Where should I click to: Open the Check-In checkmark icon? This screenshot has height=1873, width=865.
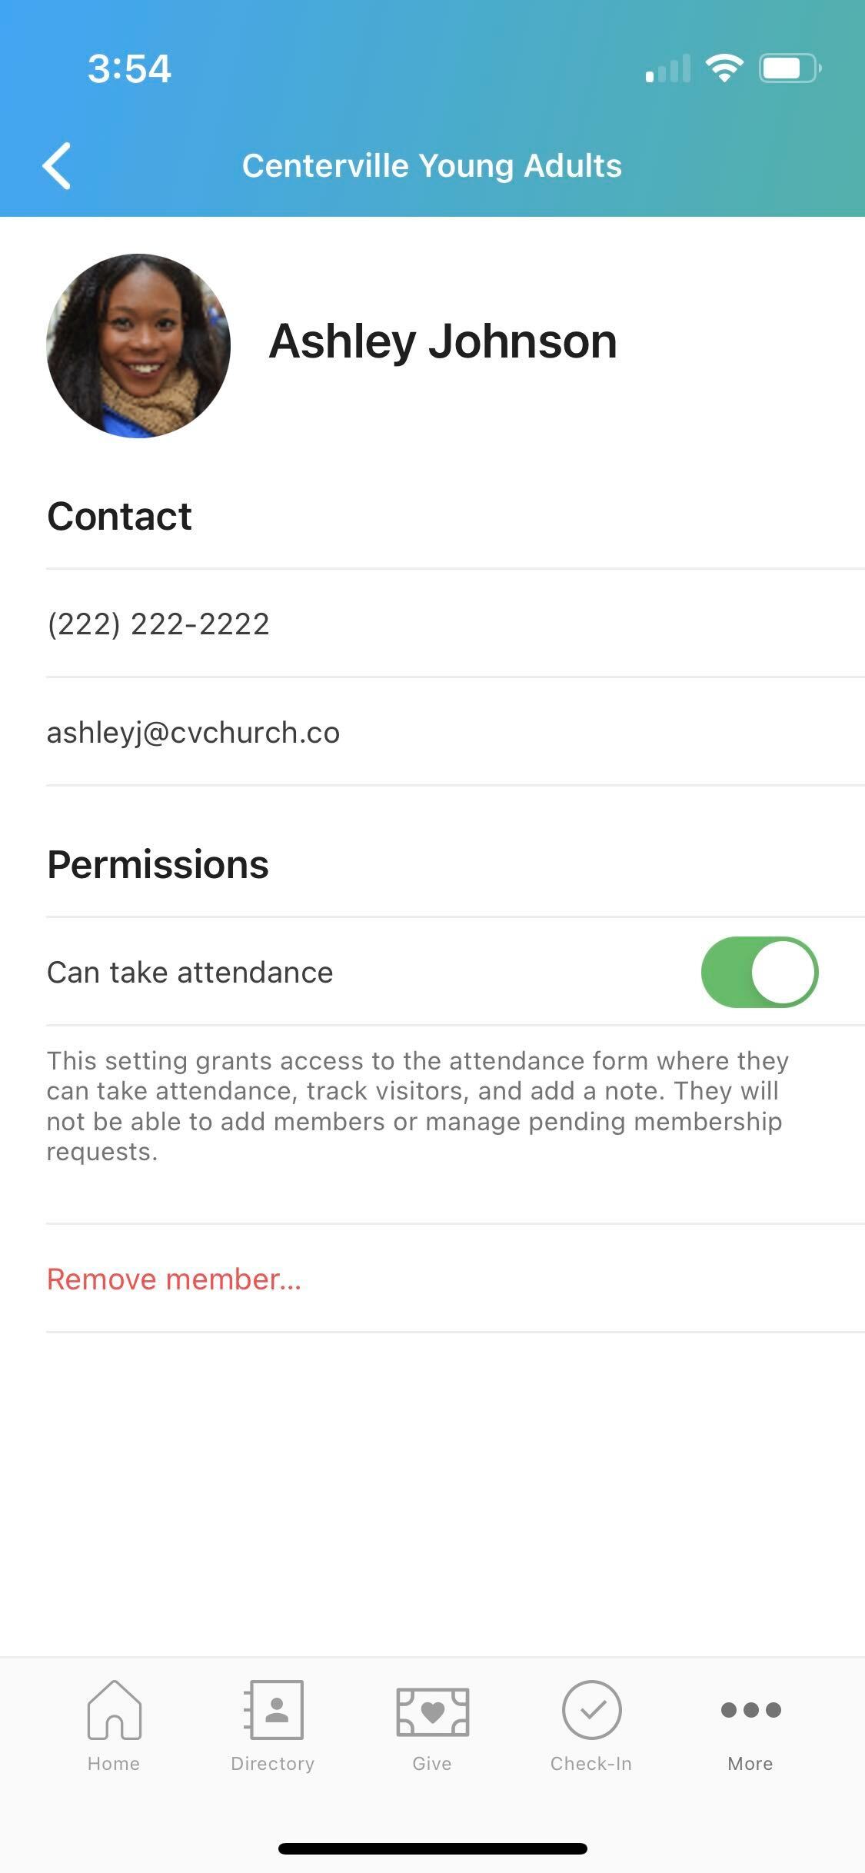pos(591,1710)
